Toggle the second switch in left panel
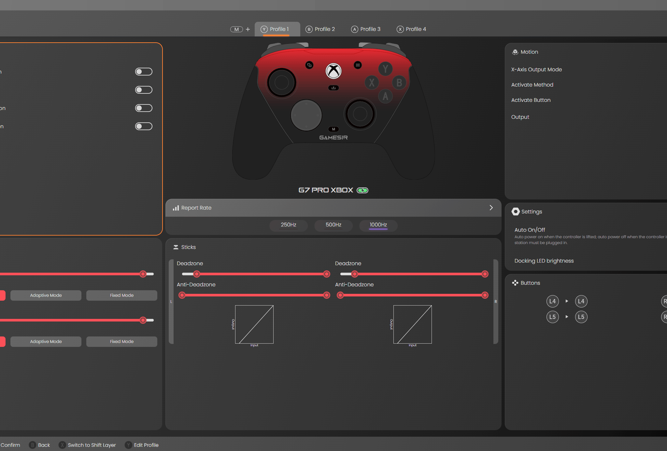 pyautogui.click(x=144, y=90)
